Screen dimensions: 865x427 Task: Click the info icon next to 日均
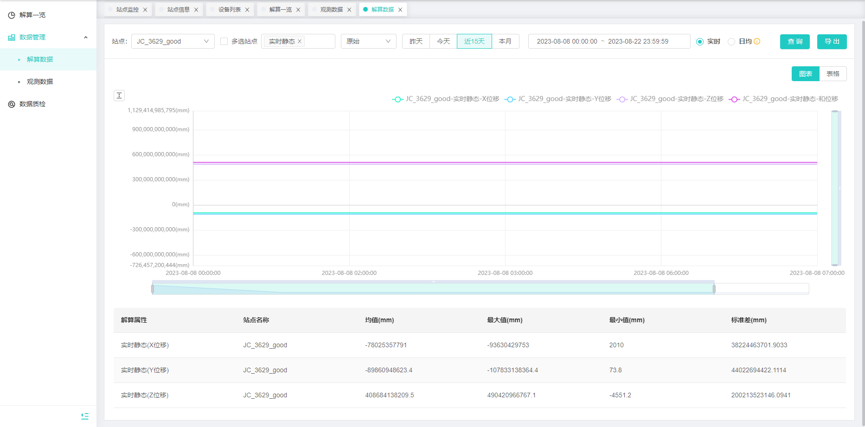pos(757,41)
